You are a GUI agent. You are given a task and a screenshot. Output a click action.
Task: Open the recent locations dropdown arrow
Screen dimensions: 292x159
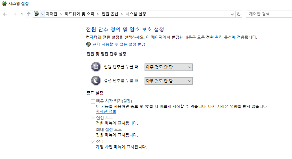22,14
